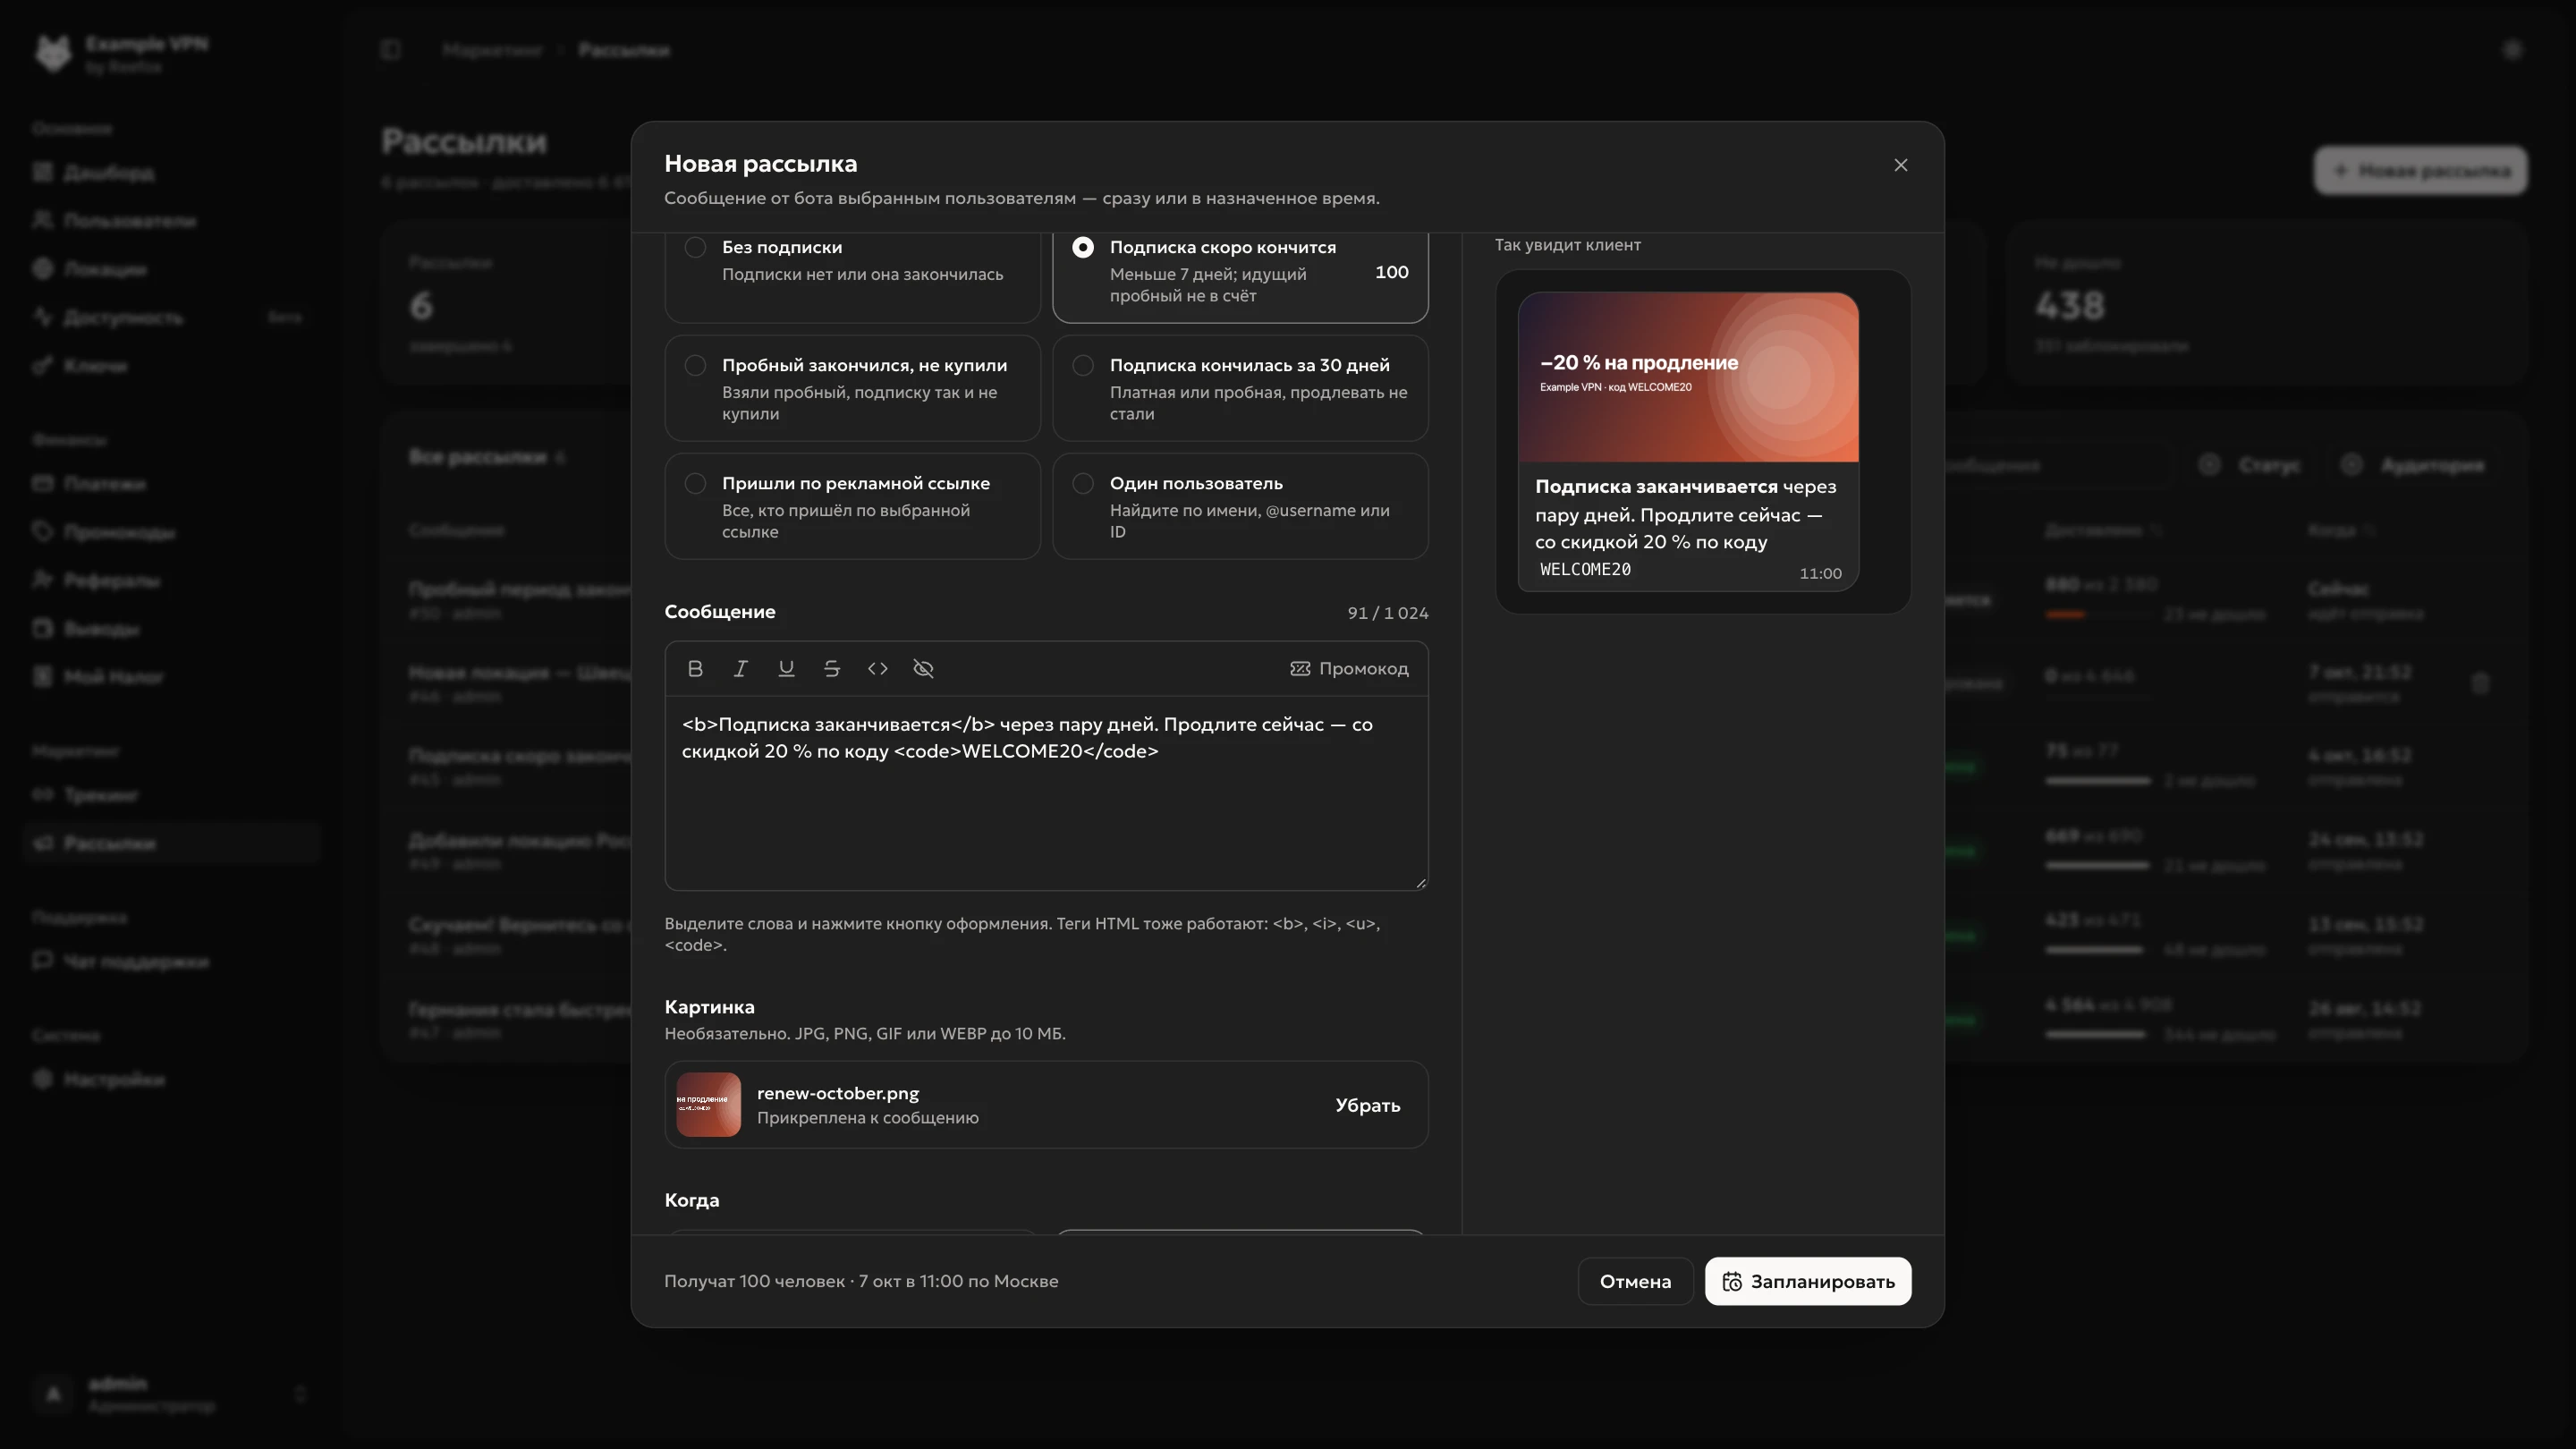Image resolution: width=2576 pixels, height=1449 pixels.
Task: Click the Так увидит клиент label
Action: pos(1567,245)
